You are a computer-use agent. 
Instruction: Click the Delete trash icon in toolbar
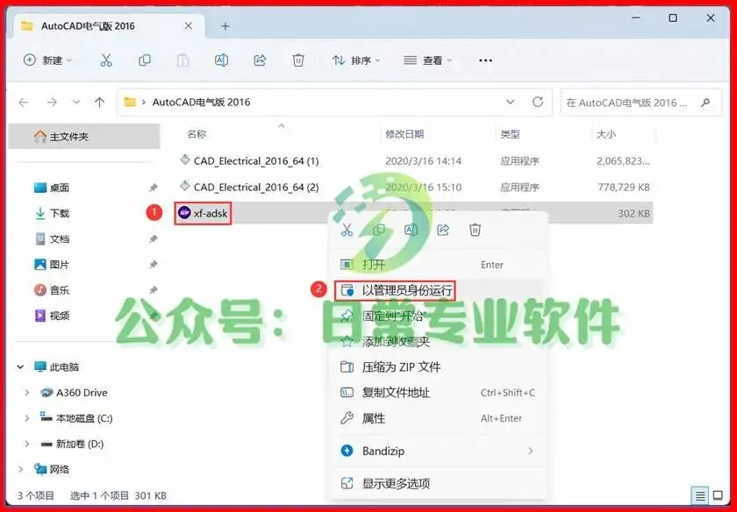point(298,60)
